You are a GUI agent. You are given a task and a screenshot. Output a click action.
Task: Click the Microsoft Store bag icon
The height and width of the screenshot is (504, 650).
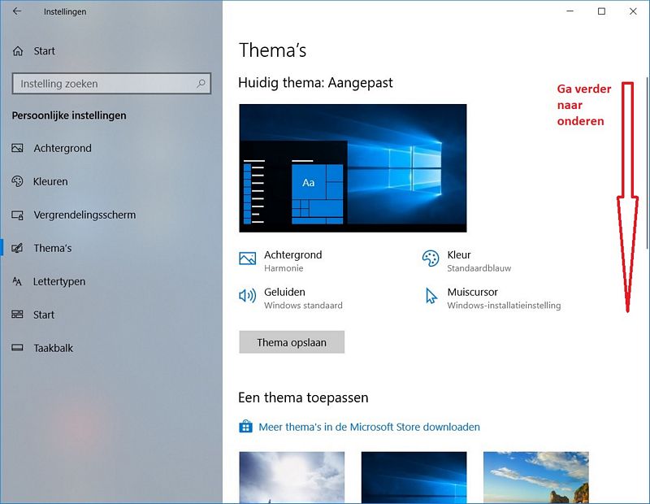tap(245, 427)
